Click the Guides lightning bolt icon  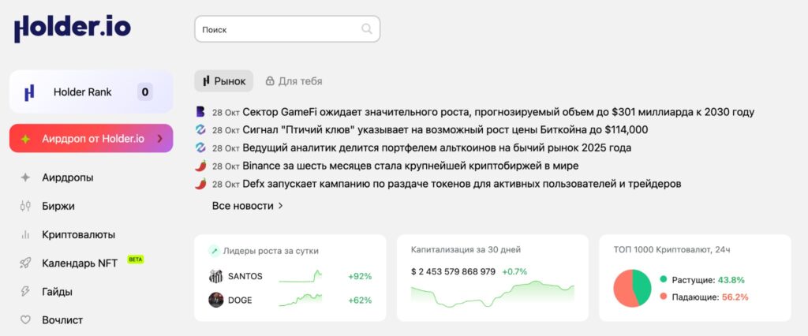(25, 291)
